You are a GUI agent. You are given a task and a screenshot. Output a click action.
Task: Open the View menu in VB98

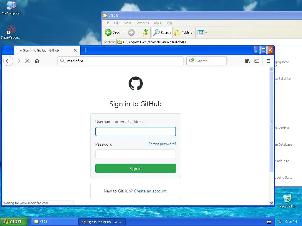coord(127,23)
